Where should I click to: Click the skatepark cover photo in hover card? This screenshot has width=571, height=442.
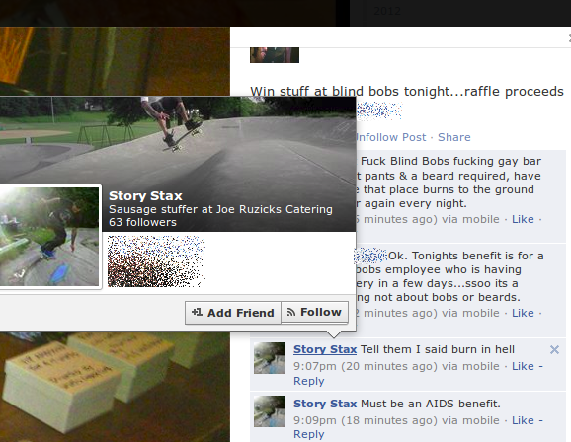click(x=178, y=140)
